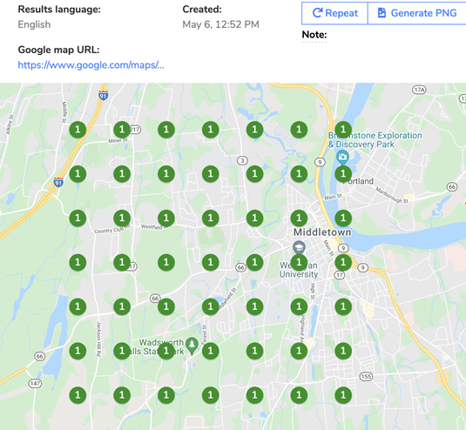Click the Route 147 road marker
Screen dimensions: 466x430
click(x=35, y=383)
